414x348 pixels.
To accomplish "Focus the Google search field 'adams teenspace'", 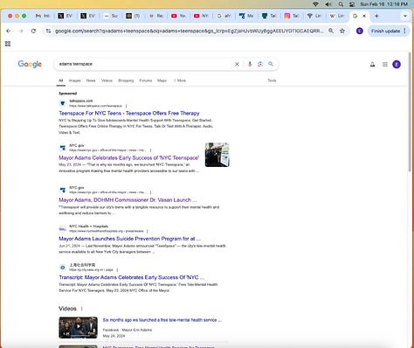I will (146, 64).
